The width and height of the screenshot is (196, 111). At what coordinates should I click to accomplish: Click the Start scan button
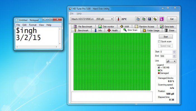click(166, 37)
